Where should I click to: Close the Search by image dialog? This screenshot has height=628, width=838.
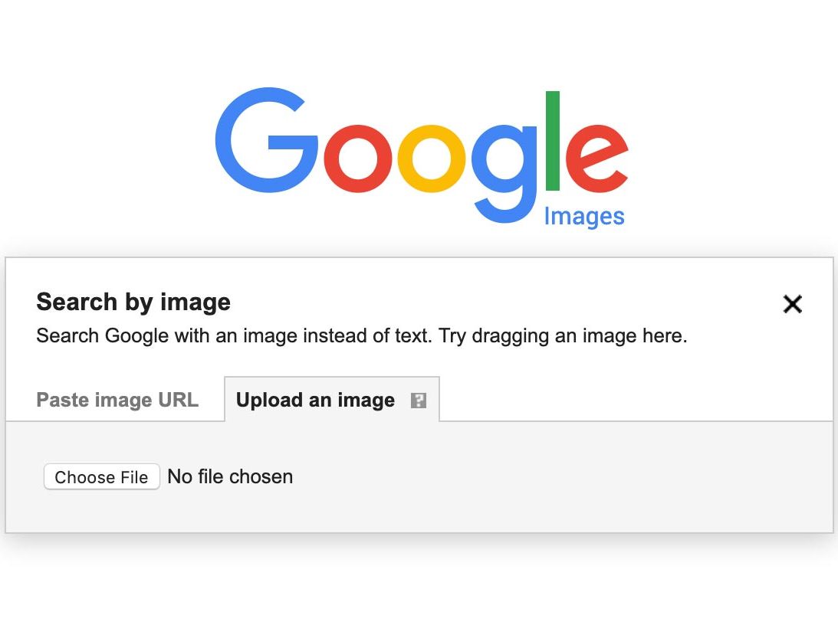pyautogui.click(x=792, y=304)
